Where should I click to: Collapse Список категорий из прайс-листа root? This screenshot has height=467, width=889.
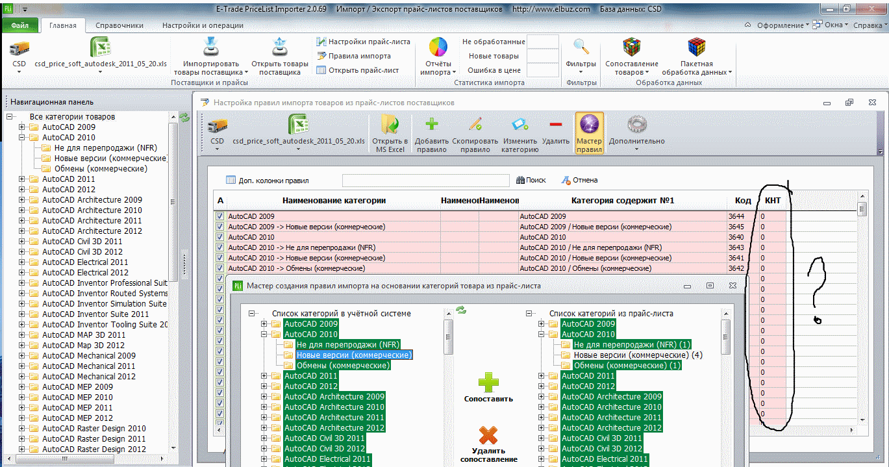(x=529, y=313)
